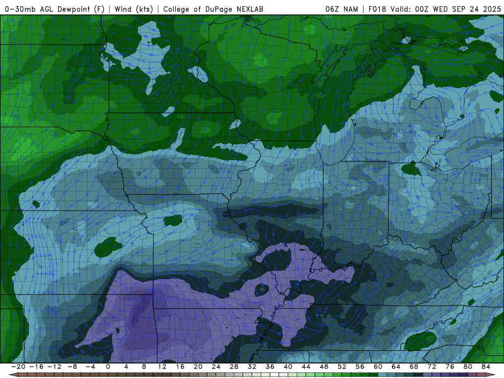Click the '-8' legend value

(x=72, y=367)
